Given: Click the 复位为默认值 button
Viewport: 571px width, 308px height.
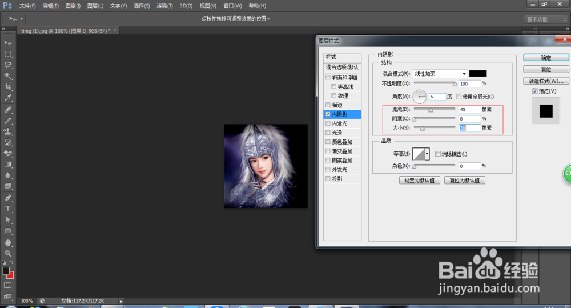Looking at the screenshot, I should 465,180.
